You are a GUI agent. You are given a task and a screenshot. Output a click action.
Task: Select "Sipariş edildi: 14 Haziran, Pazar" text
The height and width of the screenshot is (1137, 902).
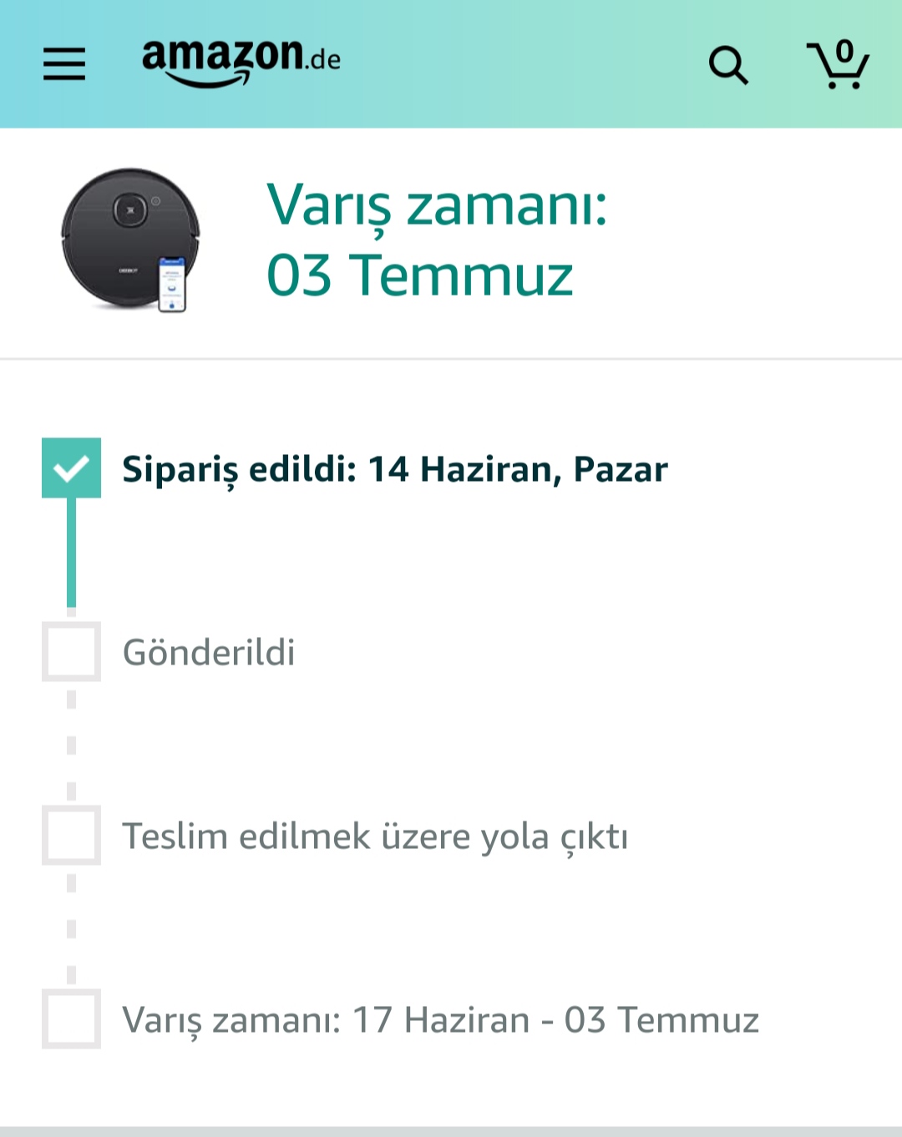[395, 469]
